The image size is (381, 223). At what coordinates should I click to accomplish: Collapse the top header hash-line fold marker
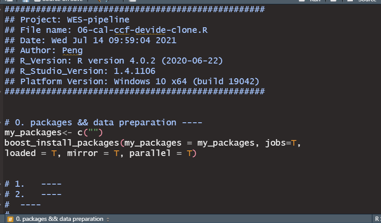[1, 10]
